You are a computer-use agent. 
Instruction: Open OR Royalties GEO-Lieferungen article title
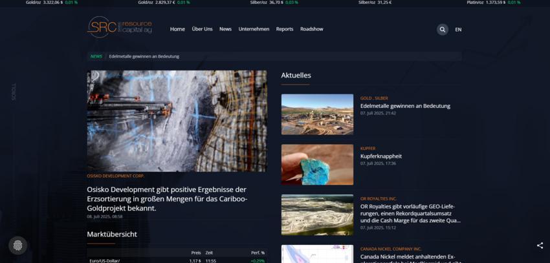pos(410,214)
